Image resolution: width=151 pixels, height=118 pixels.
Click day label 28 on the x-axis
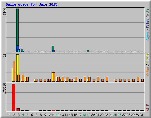128,115
